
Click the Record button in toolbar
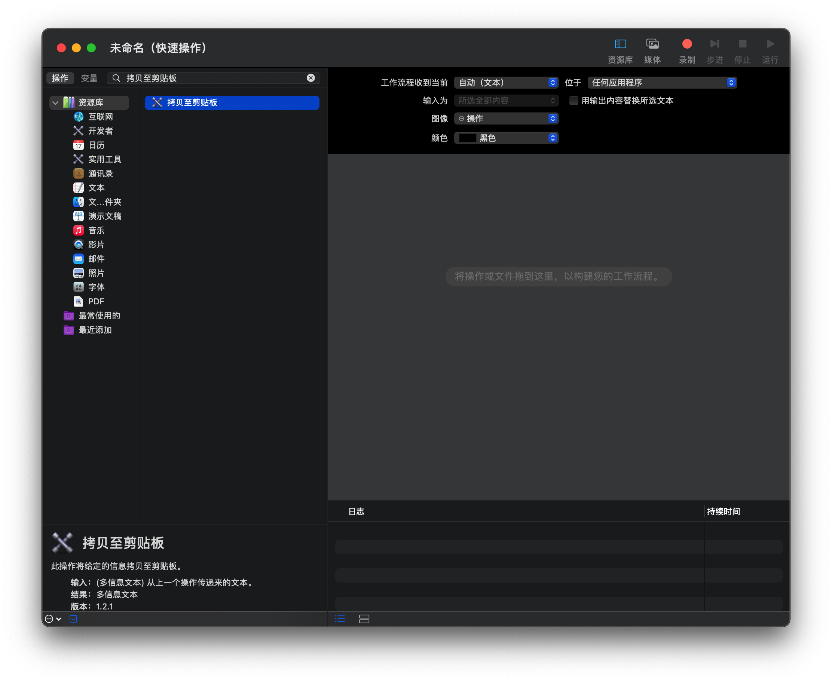pyautogui.click(x=686, y=44)
